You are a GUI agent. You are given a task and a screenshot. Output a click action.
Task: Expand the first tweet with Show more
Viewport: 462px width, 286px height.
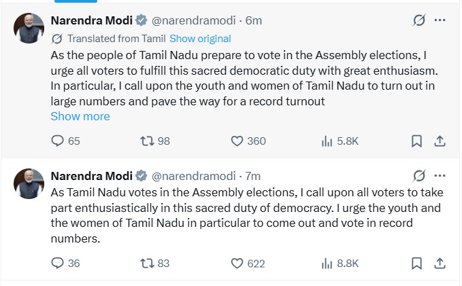pos(80,116)
